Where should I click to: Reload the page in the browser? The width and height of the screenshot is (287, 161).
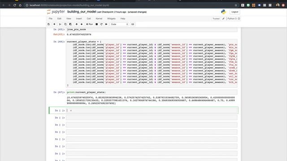(x=15, y=5)
